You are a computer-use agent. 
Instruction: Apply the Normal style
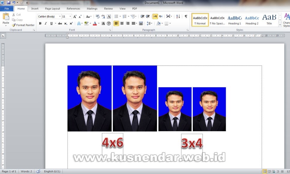(200, 20)
